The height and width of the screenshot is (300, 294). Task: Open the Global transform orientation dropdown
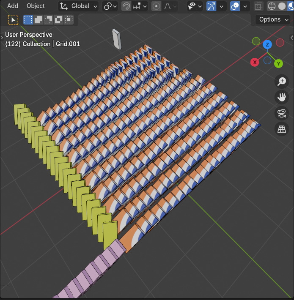coord(78,6)
